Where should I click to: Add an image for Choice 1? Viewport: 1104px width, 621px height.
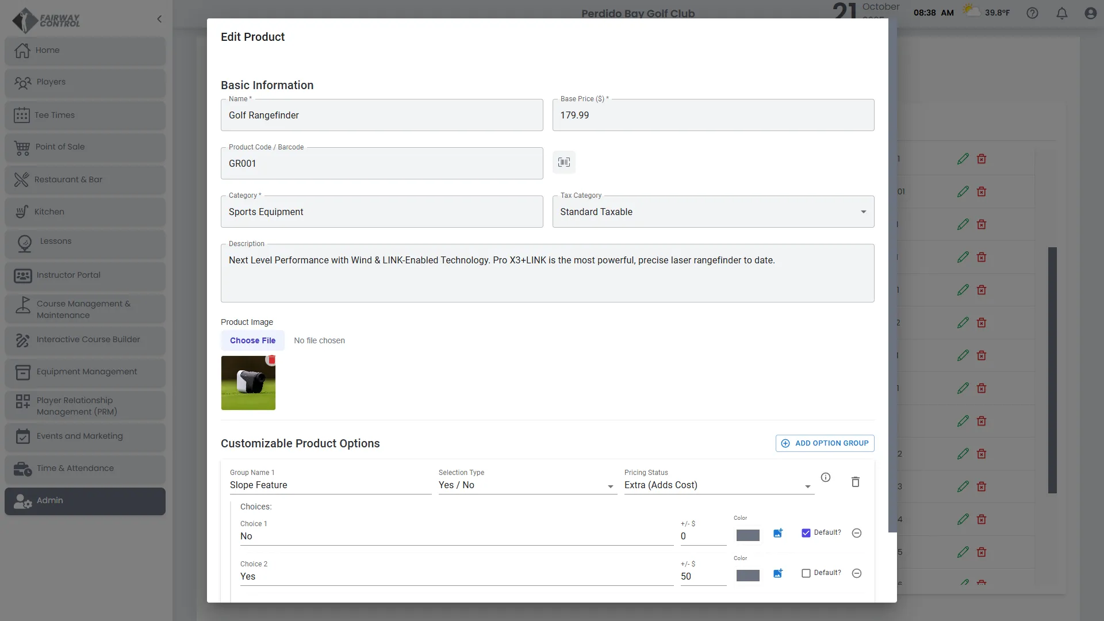(778, 533)
